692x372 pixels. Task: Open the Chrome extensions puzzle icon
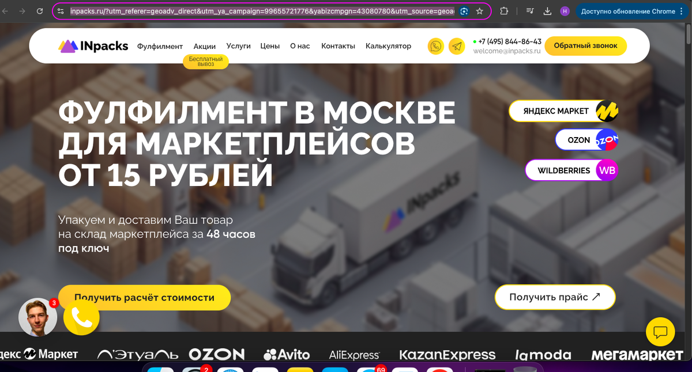tap(503, 11)
